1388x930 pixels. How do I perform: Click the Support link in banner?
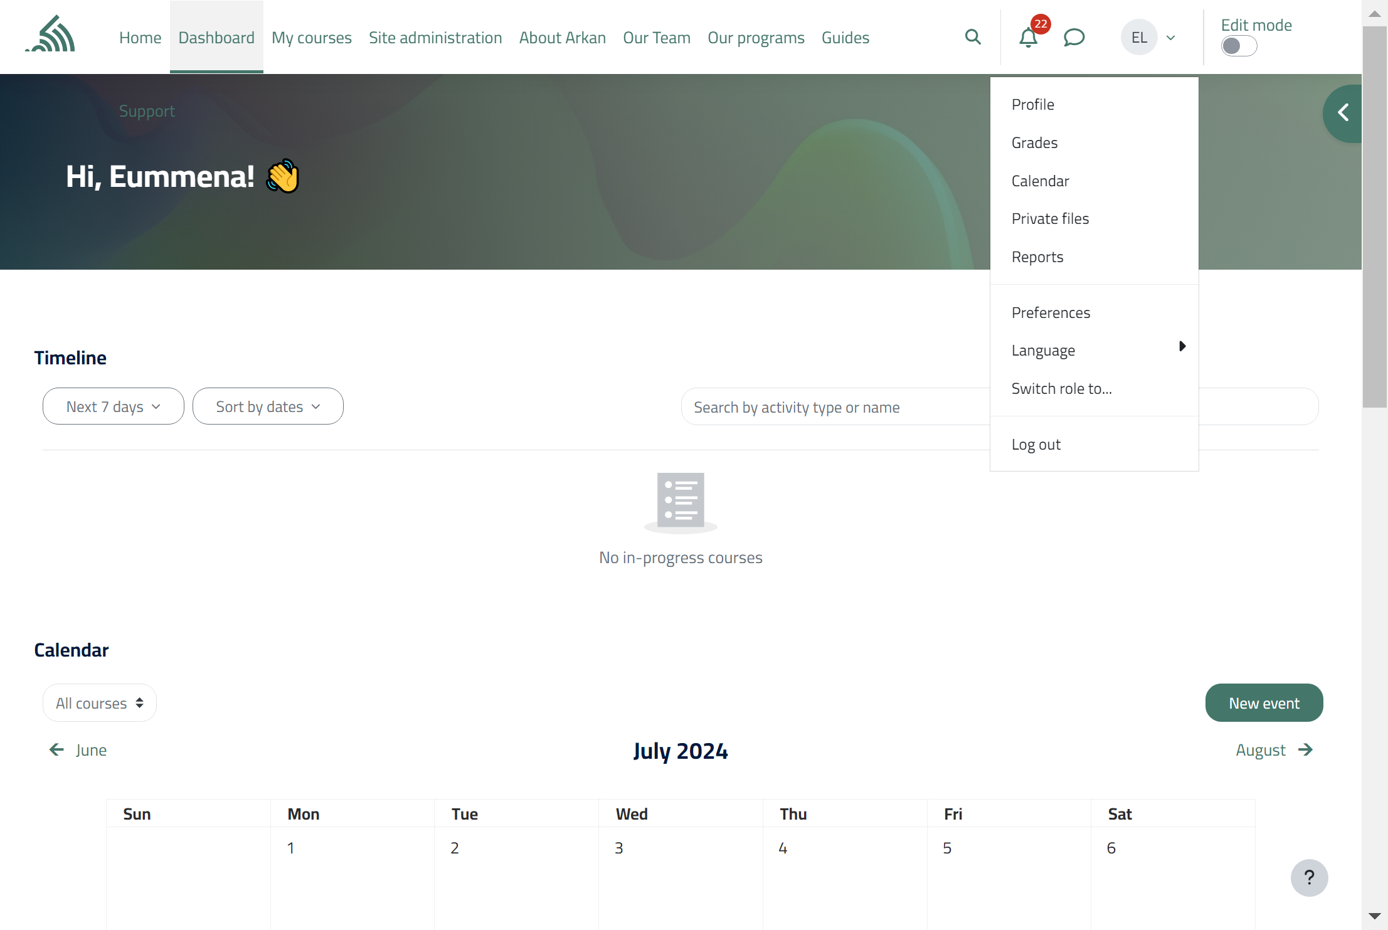[x=147, y=111]
